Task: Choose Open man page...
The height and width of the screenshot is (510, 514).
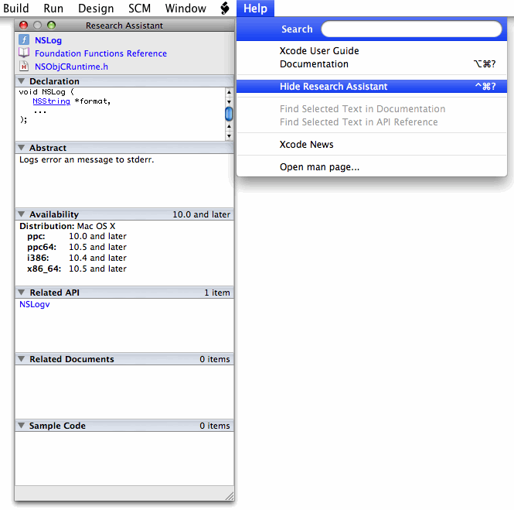Action: click(372, 167)
